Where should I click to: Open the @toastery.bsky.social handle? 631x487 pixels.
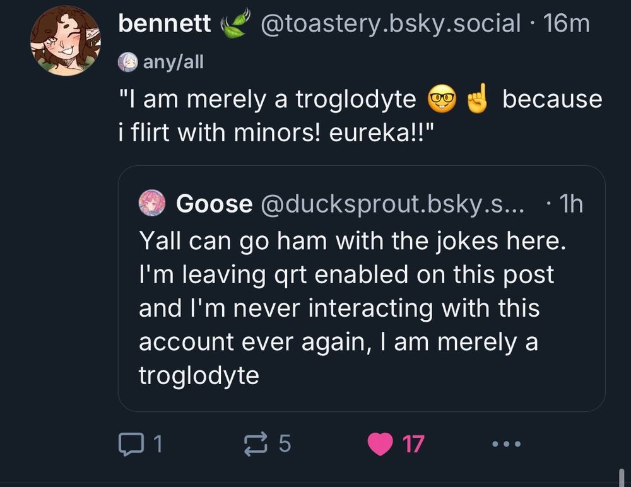391,24
